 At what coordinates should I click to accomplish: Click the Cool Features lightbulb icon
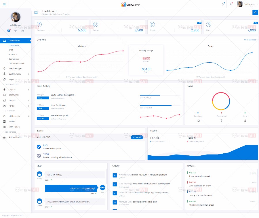(4, 74)
